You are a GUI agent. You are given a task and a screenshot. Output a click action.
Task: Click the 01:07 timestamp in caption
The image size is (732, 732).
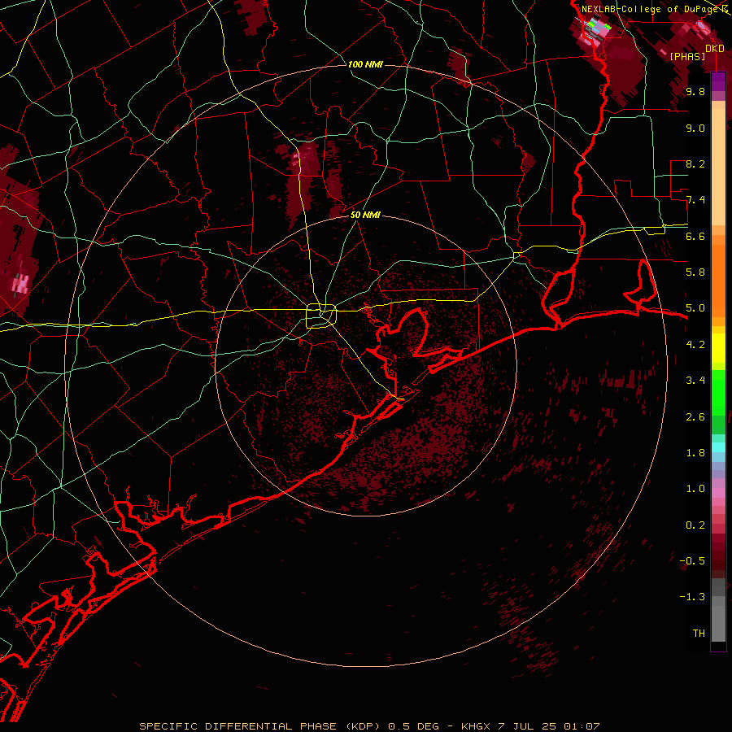(582, 726)
